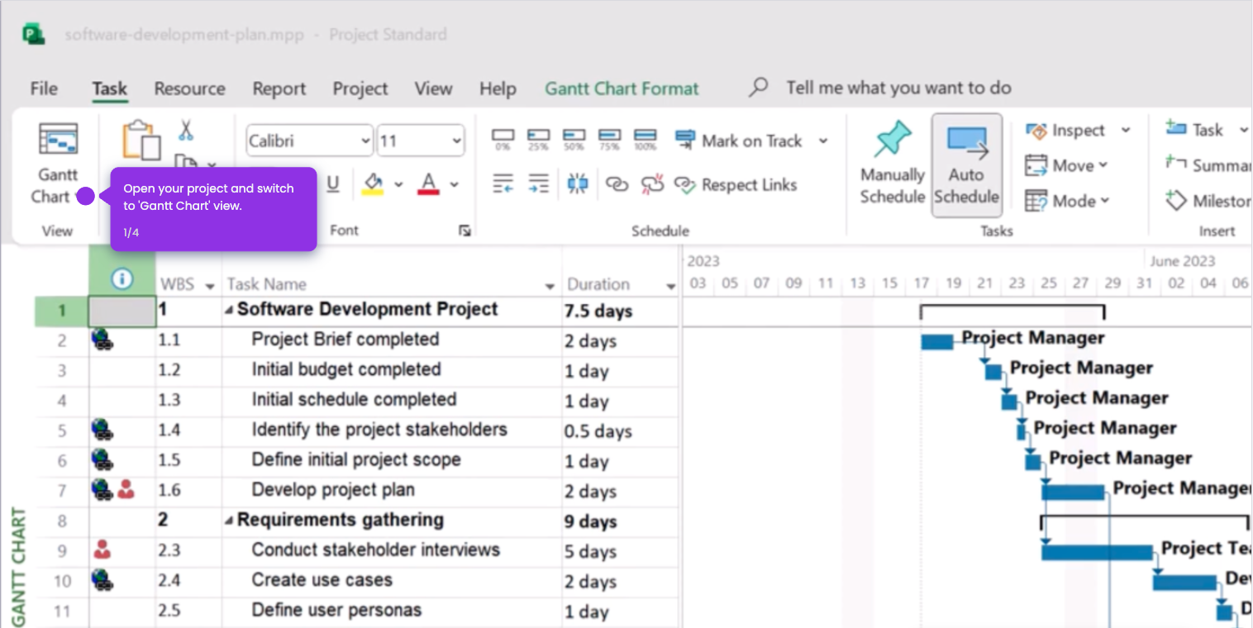This screenshot has width=1253, height=628.
Task: Switch to the Project tab
Action: coord(360,88)
